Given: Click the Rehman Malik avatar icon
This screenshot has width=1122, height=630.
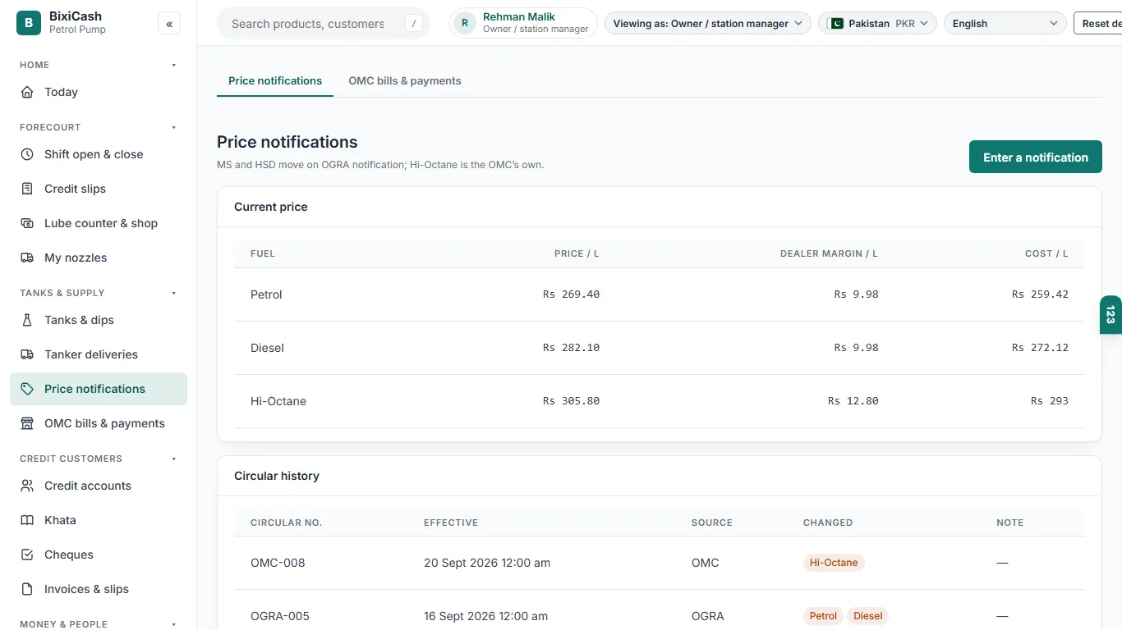Looking at the screenshot, I should click(x=465, y=23).
